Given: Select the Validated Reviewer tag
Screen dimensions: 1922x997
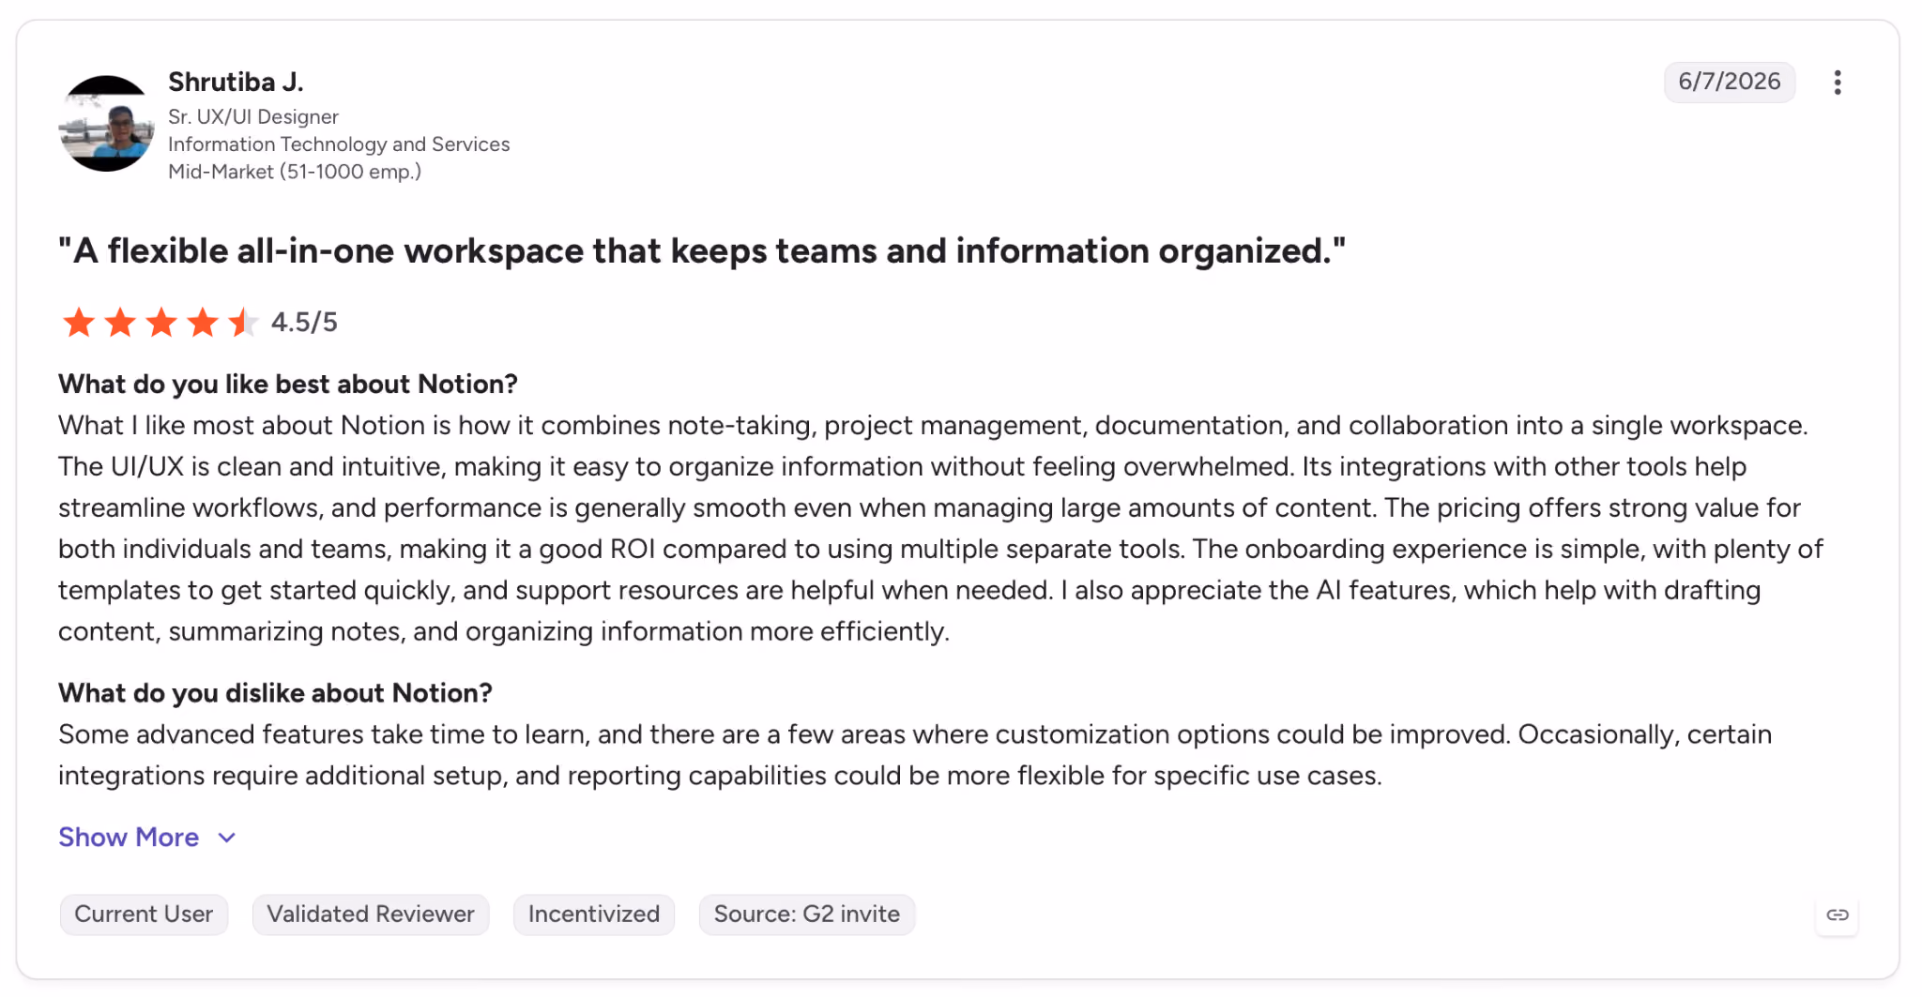Looking at the screenshot, I should point(371,914).
